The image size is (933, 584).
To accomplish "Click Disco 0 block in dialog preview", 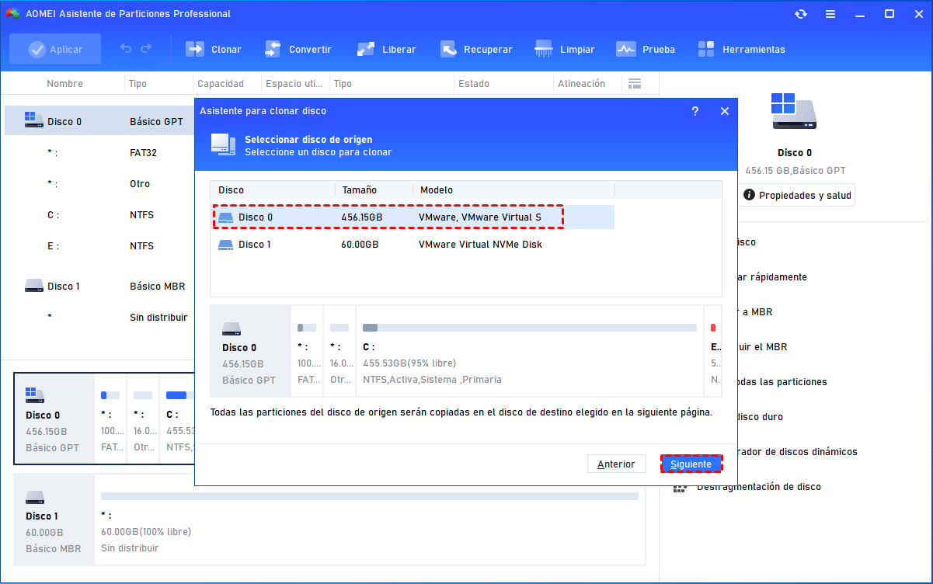I will [x=250, y=353].
